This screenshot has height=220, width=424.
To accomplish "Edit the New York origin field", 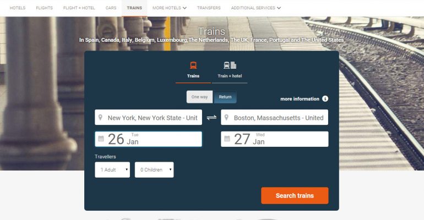I will (x=148, y=117).
